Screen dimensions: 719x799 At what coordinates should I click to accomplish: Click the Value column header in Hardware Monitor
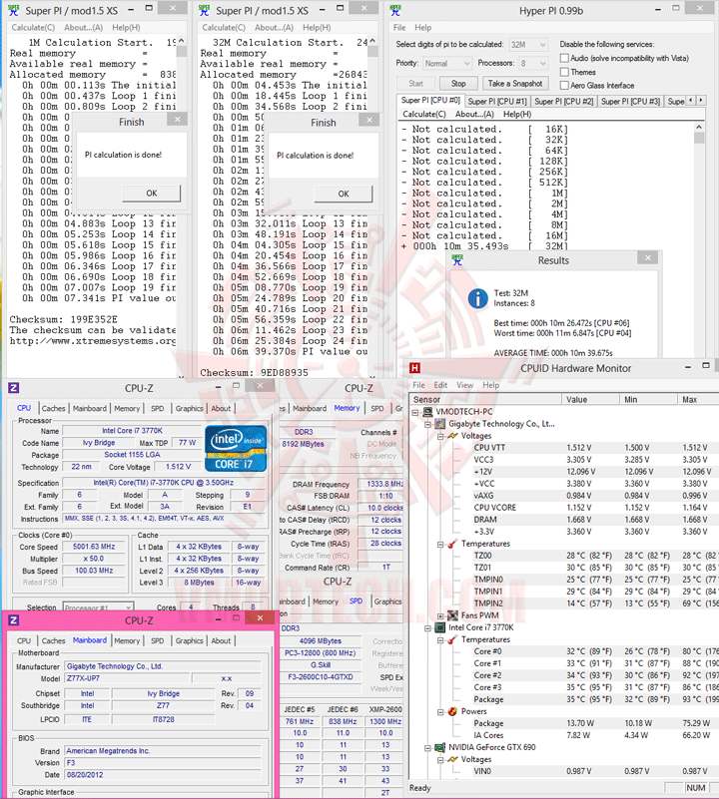coord(590,400)
